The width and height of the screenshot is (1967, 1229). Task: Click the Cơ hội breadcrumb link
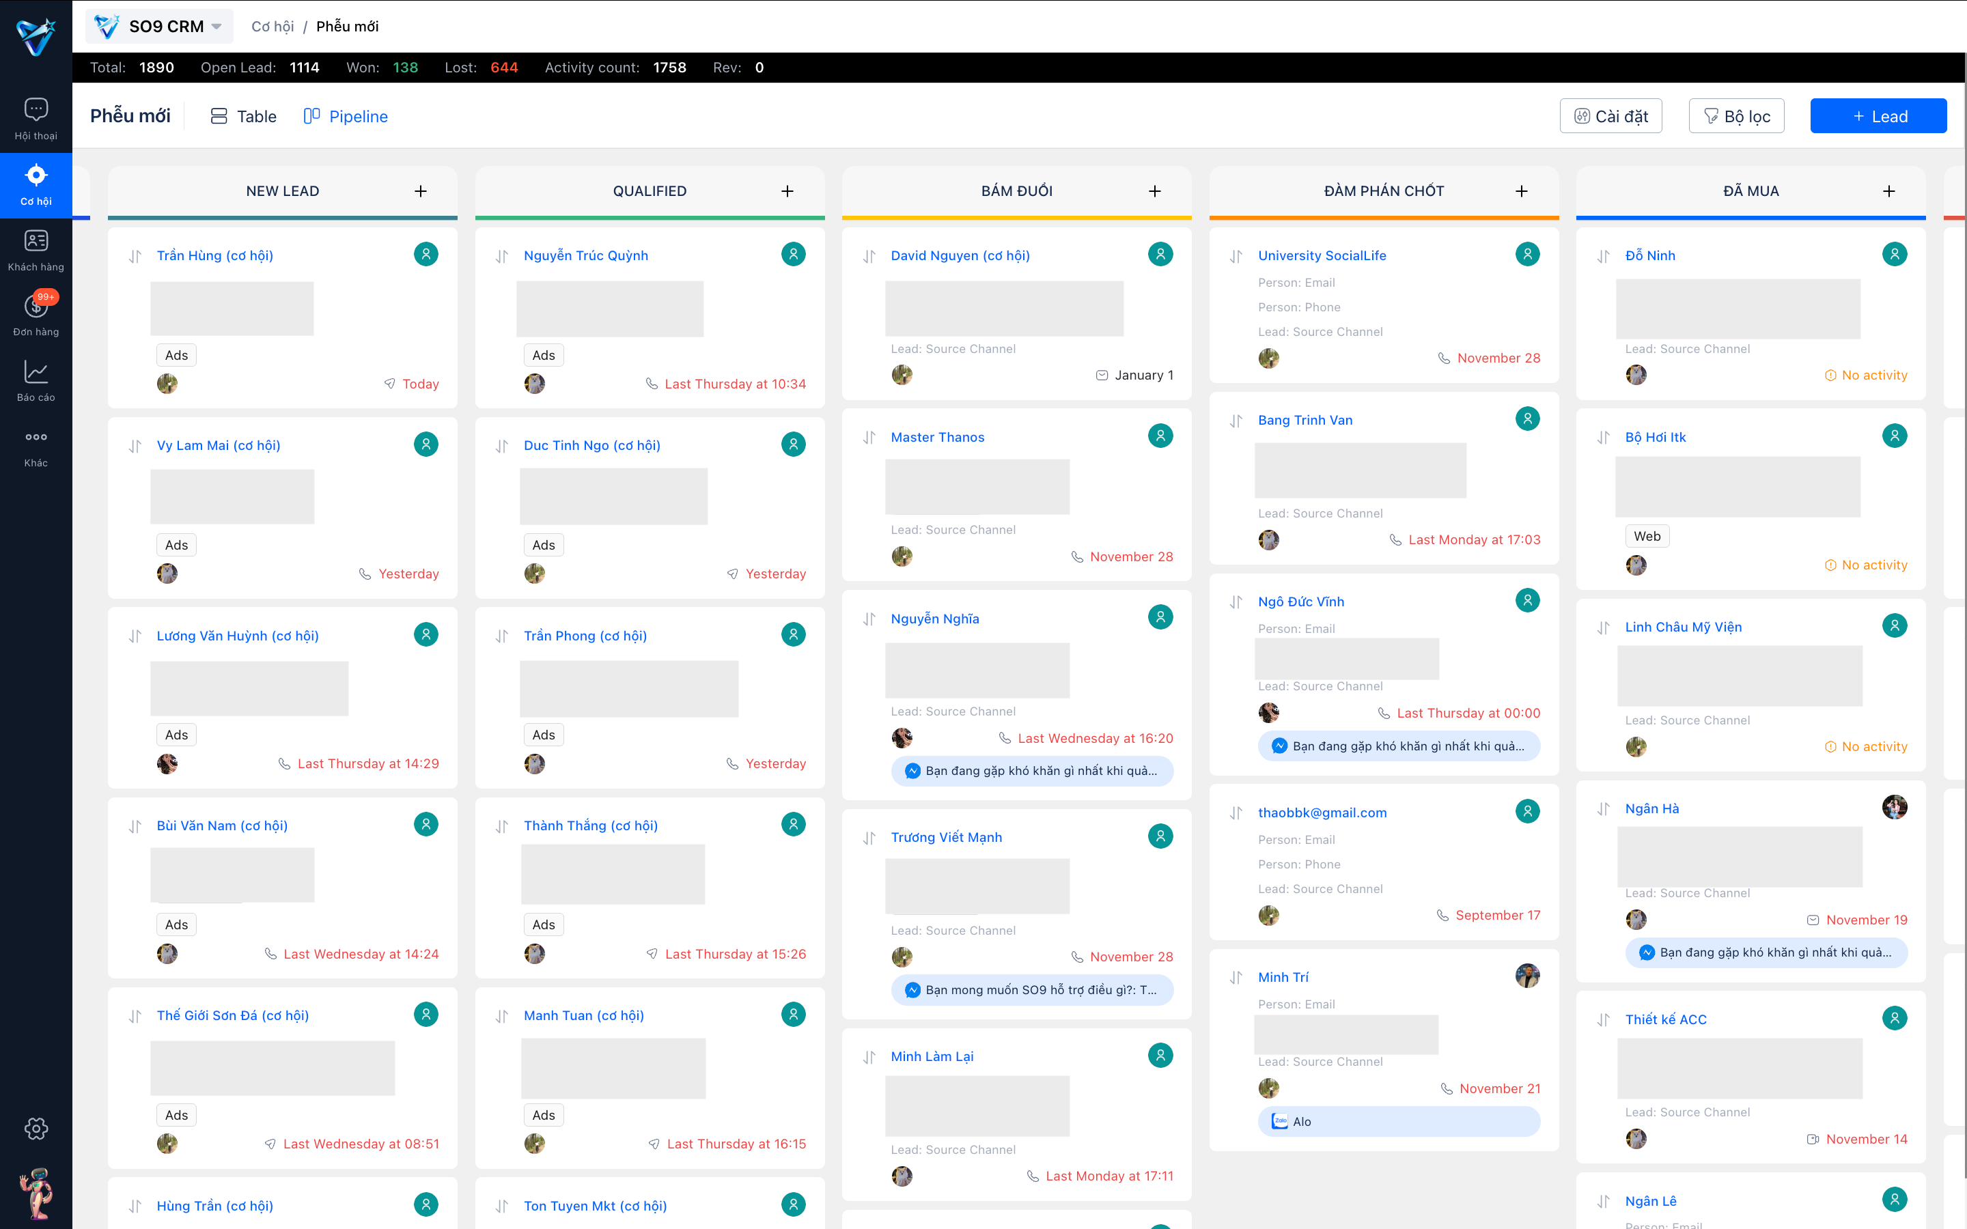pos(273,27)
